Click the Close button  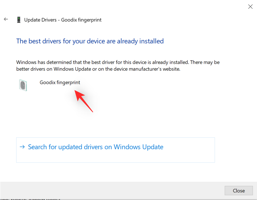tap(239, 190)
